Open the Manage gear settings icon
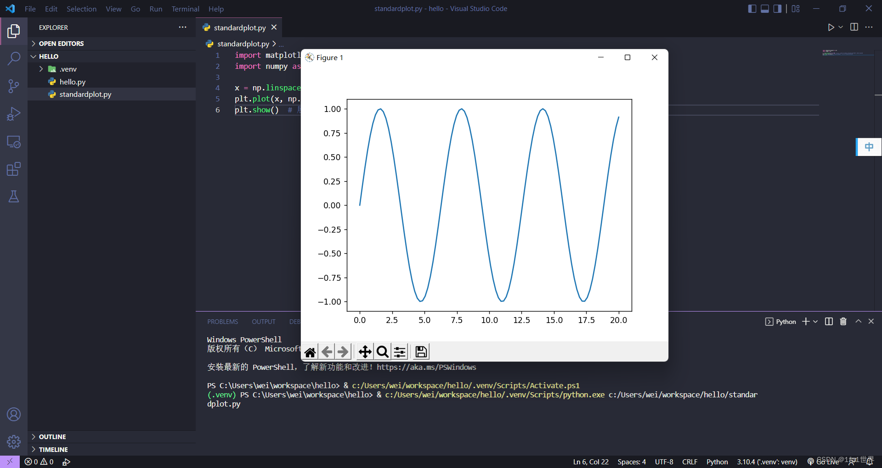 14,442
